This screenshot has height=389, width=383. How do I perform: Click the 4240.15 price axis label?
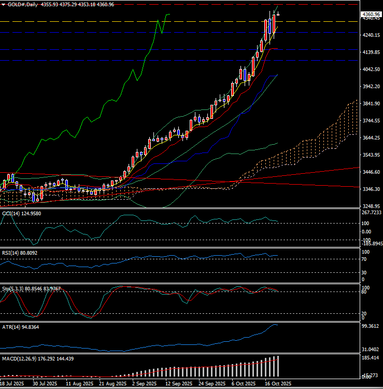click(371, 35)
